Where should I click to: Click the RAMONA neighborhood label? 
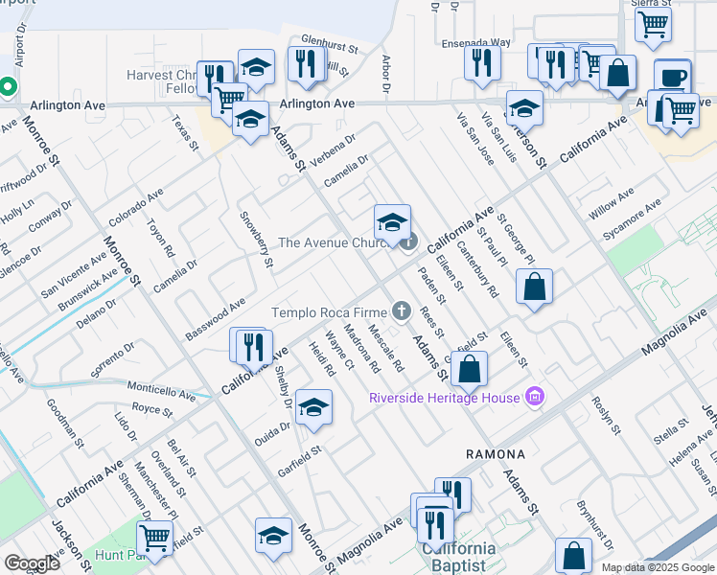point(496,454)
